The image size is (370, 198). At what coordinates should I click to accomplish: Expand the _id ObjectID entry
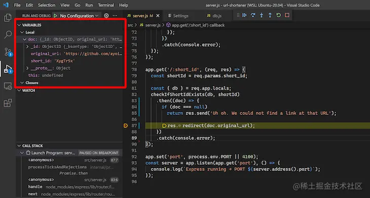coord(27,47)
